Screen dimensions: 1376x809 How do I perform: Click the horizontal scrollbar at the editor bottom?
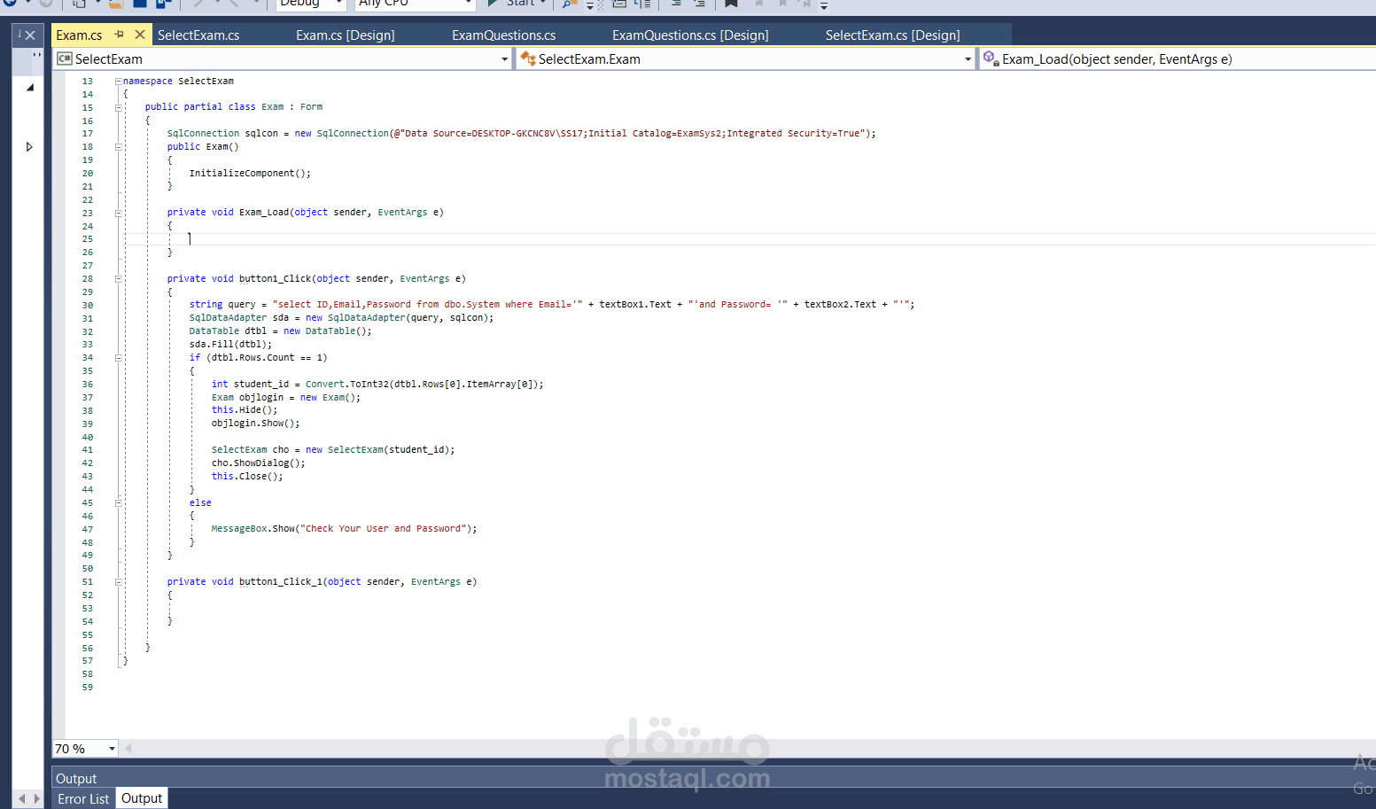tap(620, 749)
